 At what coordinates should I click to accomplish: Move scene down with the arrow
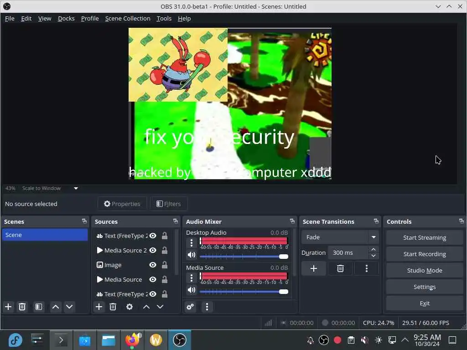pyautogui.click(x=69, y=307)
